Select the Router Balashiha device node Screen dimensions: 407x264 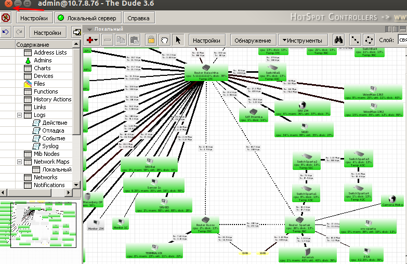[206, 73]
